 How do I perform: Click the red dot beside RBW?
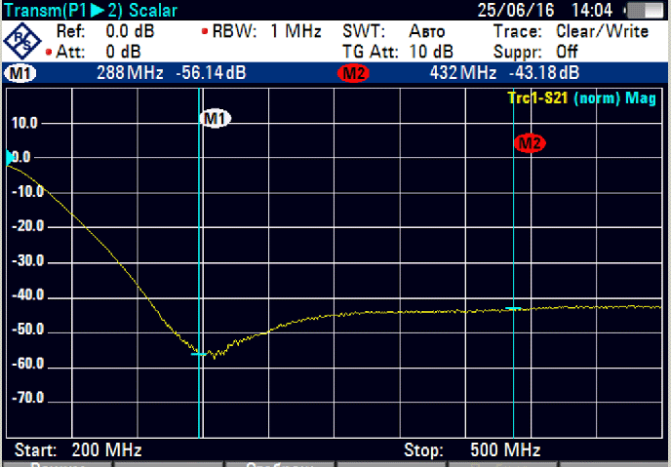[204, 31]
